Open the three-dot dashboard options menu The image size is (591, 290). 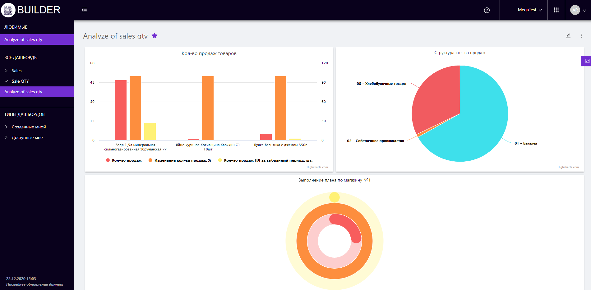[x=581, y=36]
